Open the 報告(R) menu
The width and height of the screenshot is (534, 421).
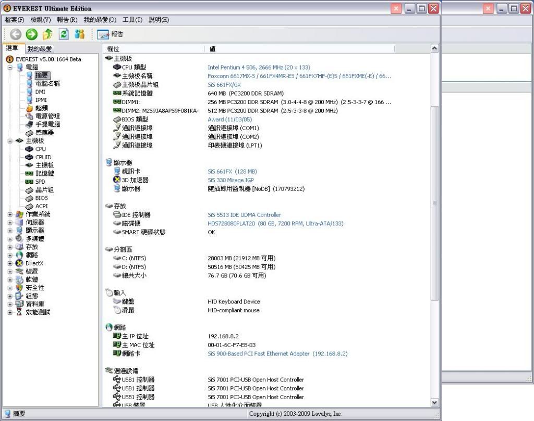point(67,20)
